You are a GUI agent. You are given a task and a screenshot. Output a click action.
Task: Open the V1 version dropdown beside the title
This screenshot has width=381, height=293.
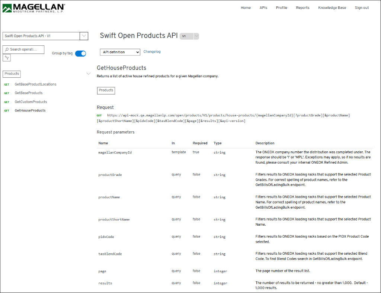click(x=189, y=36)
